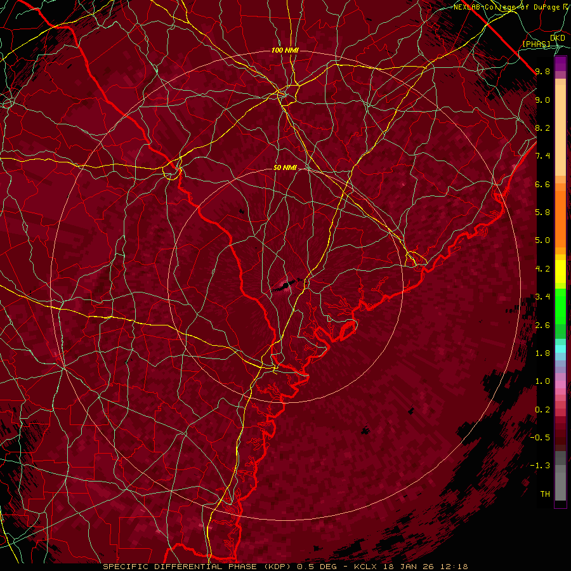
Task: Click the 7.4 scale value
Action: [x=542, y=156]
